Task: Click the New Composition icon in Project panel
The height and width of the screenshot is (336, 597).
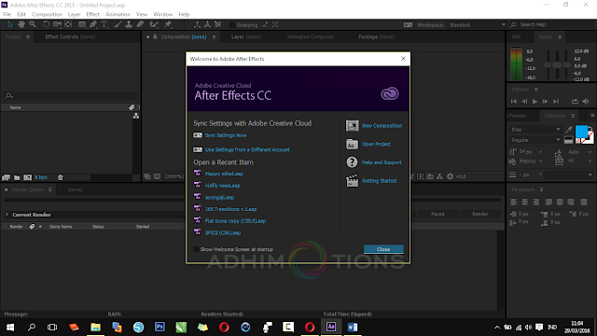Action: (27, 177)
